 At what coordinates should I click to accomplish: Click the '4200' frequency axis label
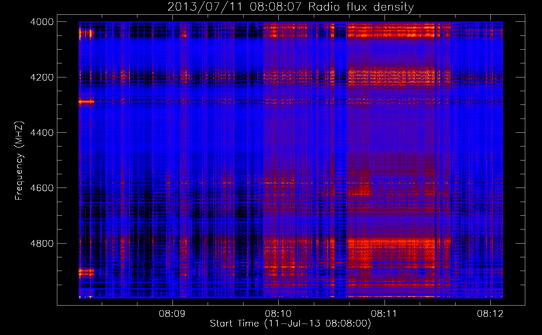[42, 77]
